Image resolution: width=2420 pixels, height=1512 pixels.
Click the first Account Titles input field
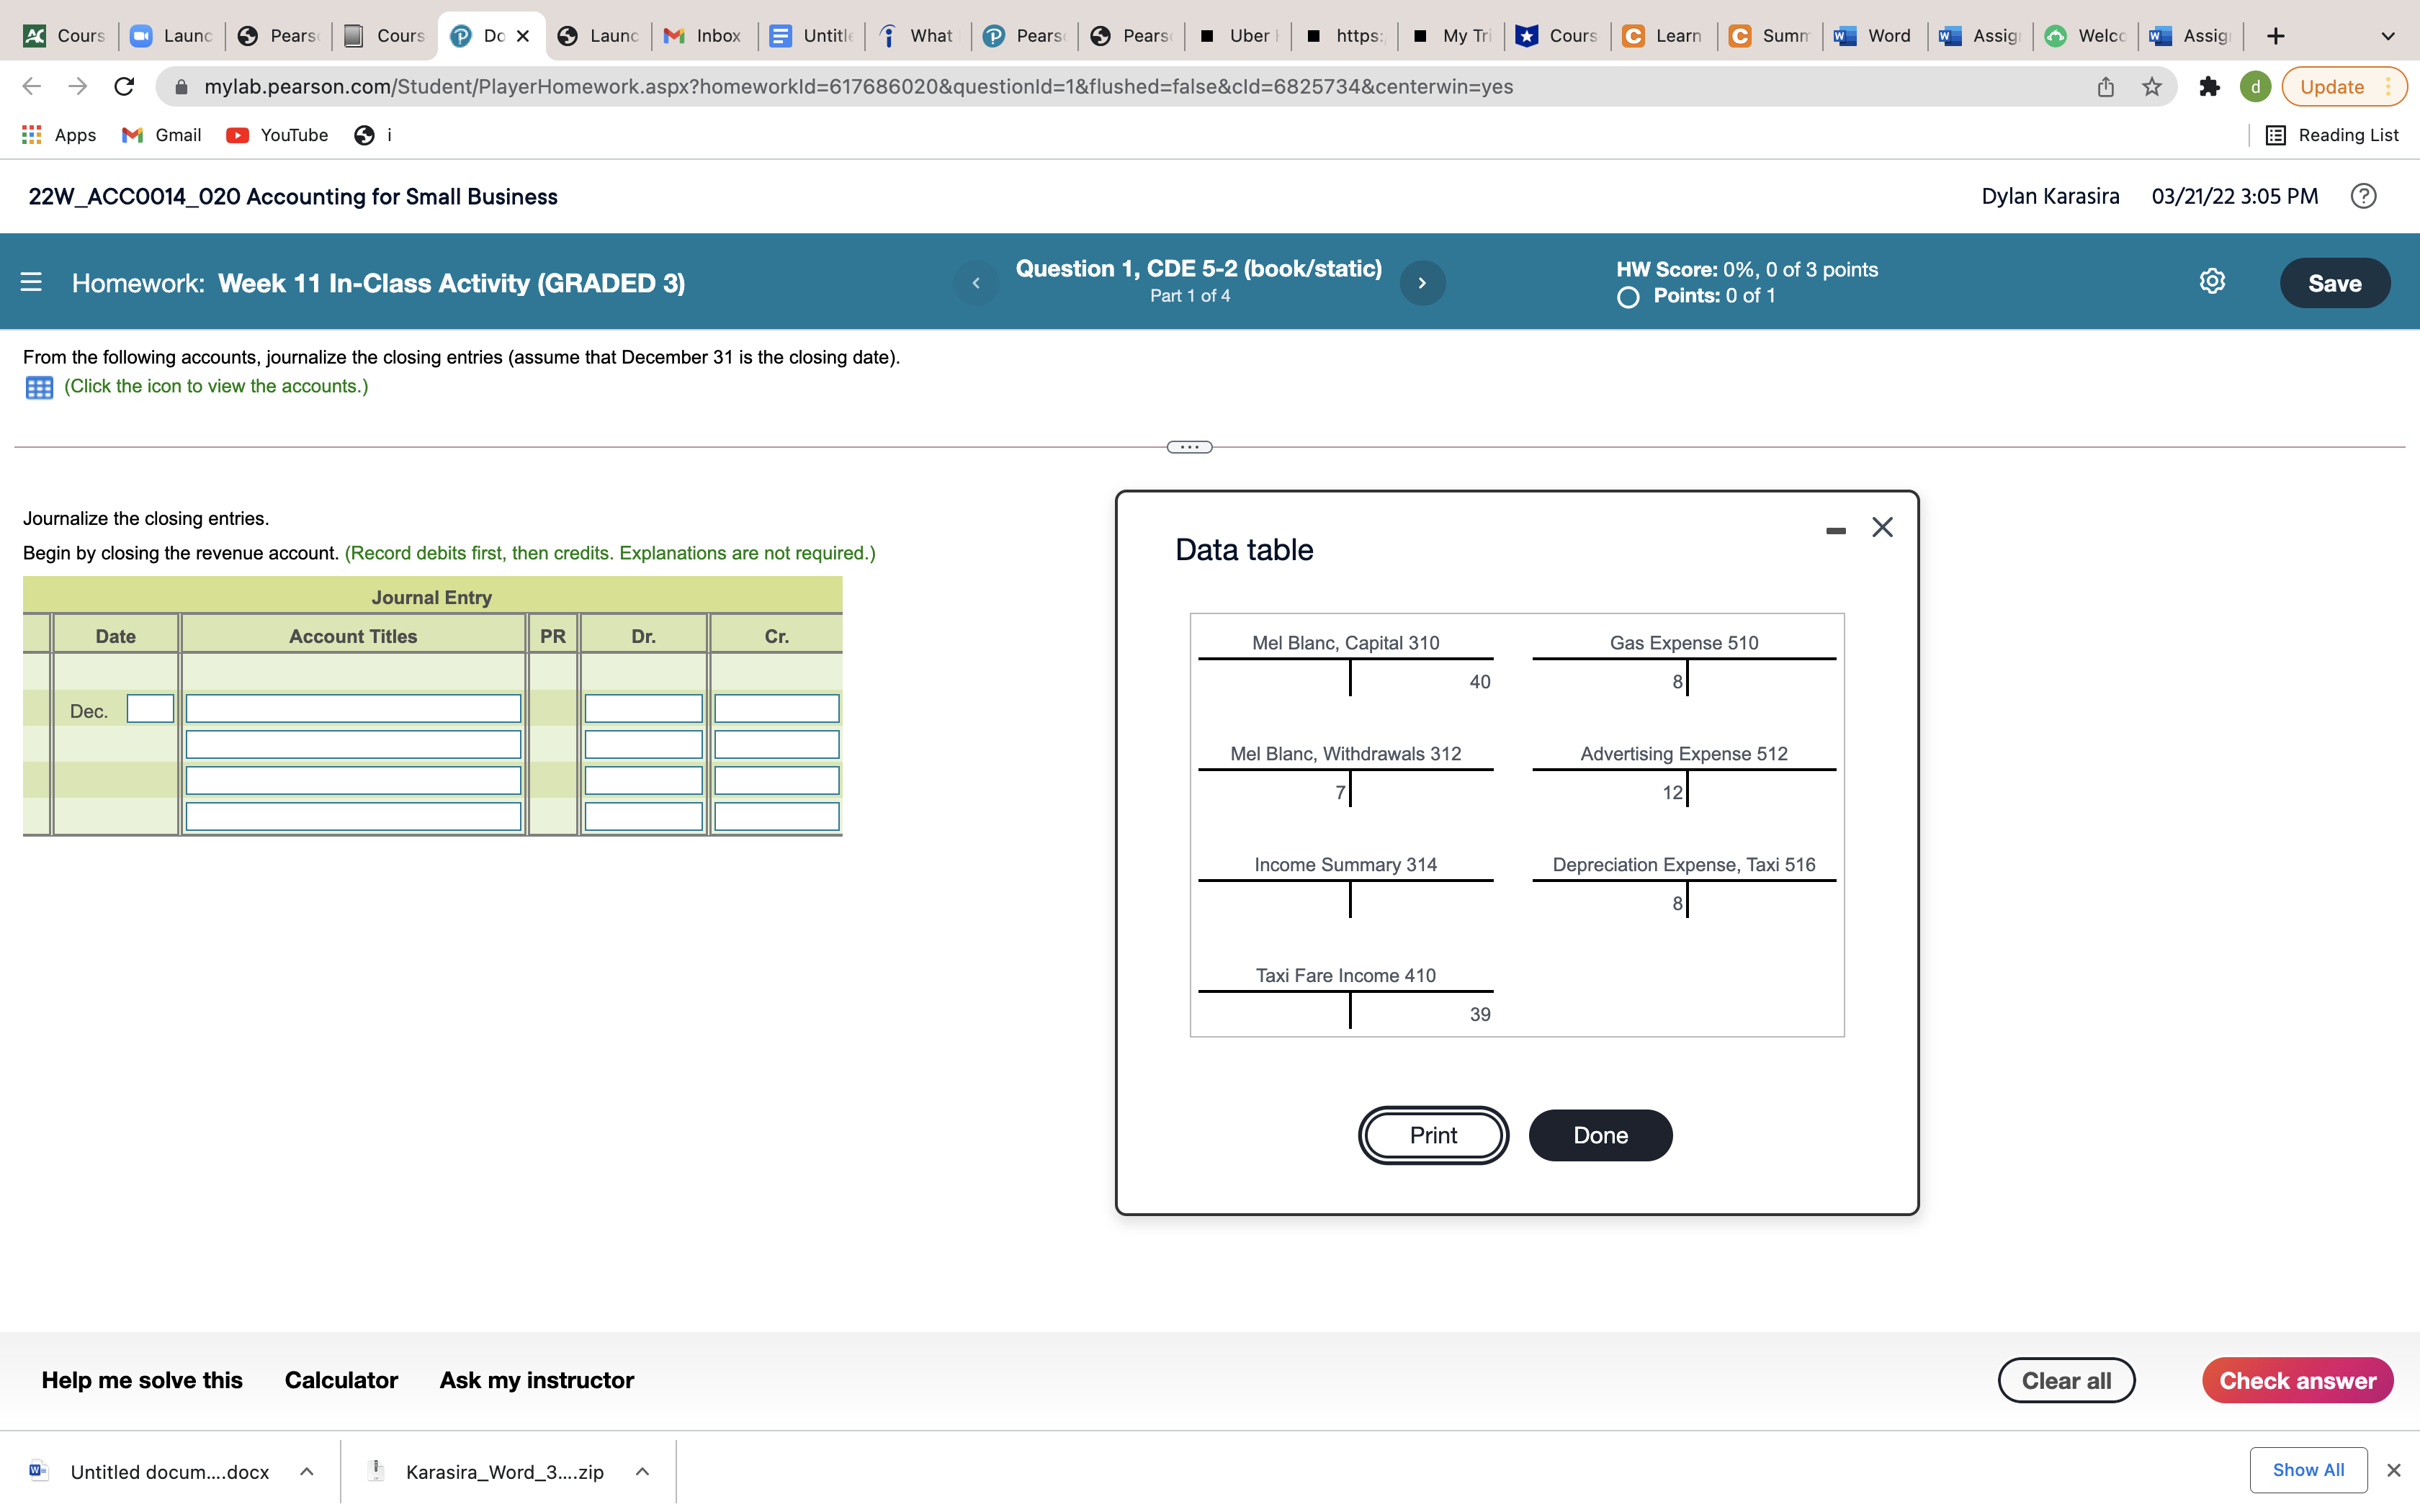tap(353, 709)
